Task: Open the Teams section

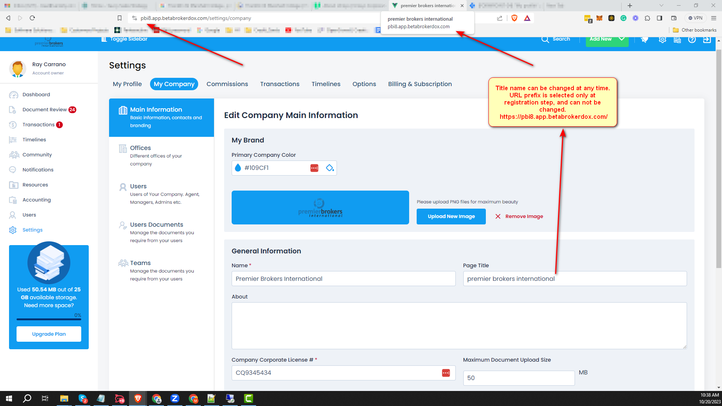Action: tap(161, 271)
